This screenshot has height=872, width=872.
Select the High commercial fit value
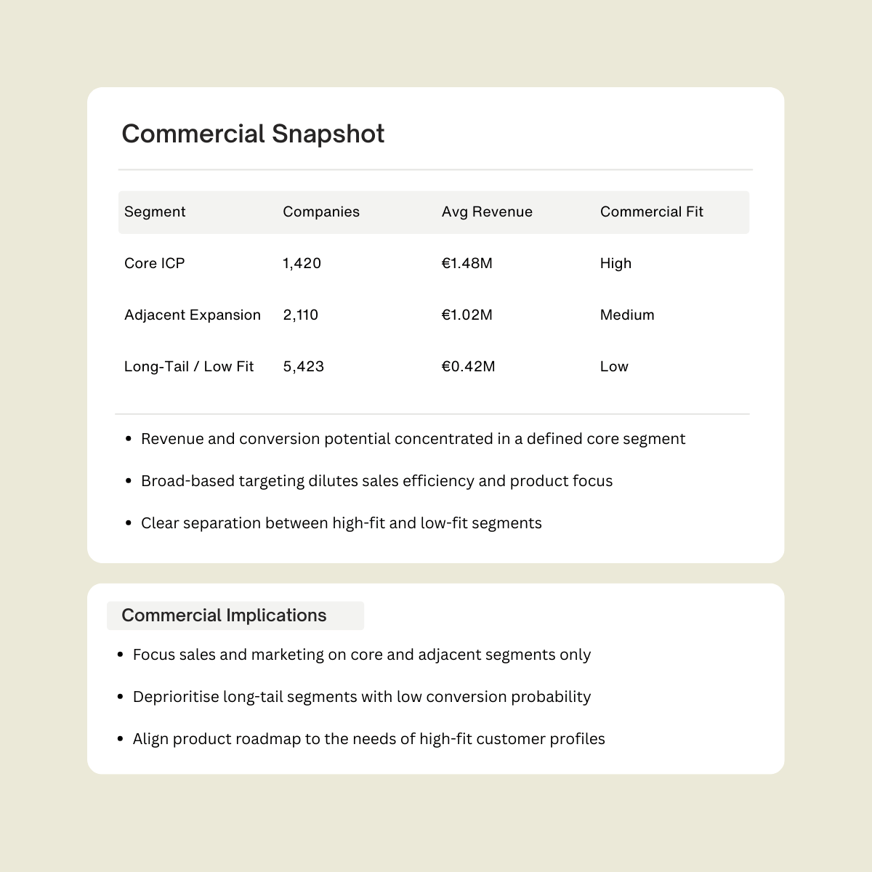(x=616, y=263)
